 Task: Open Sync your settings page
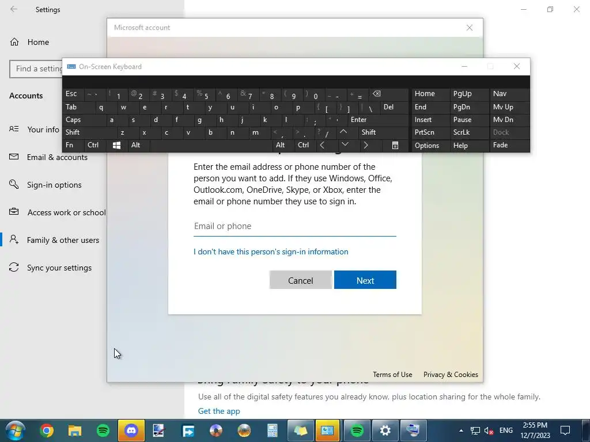(51, 268)
